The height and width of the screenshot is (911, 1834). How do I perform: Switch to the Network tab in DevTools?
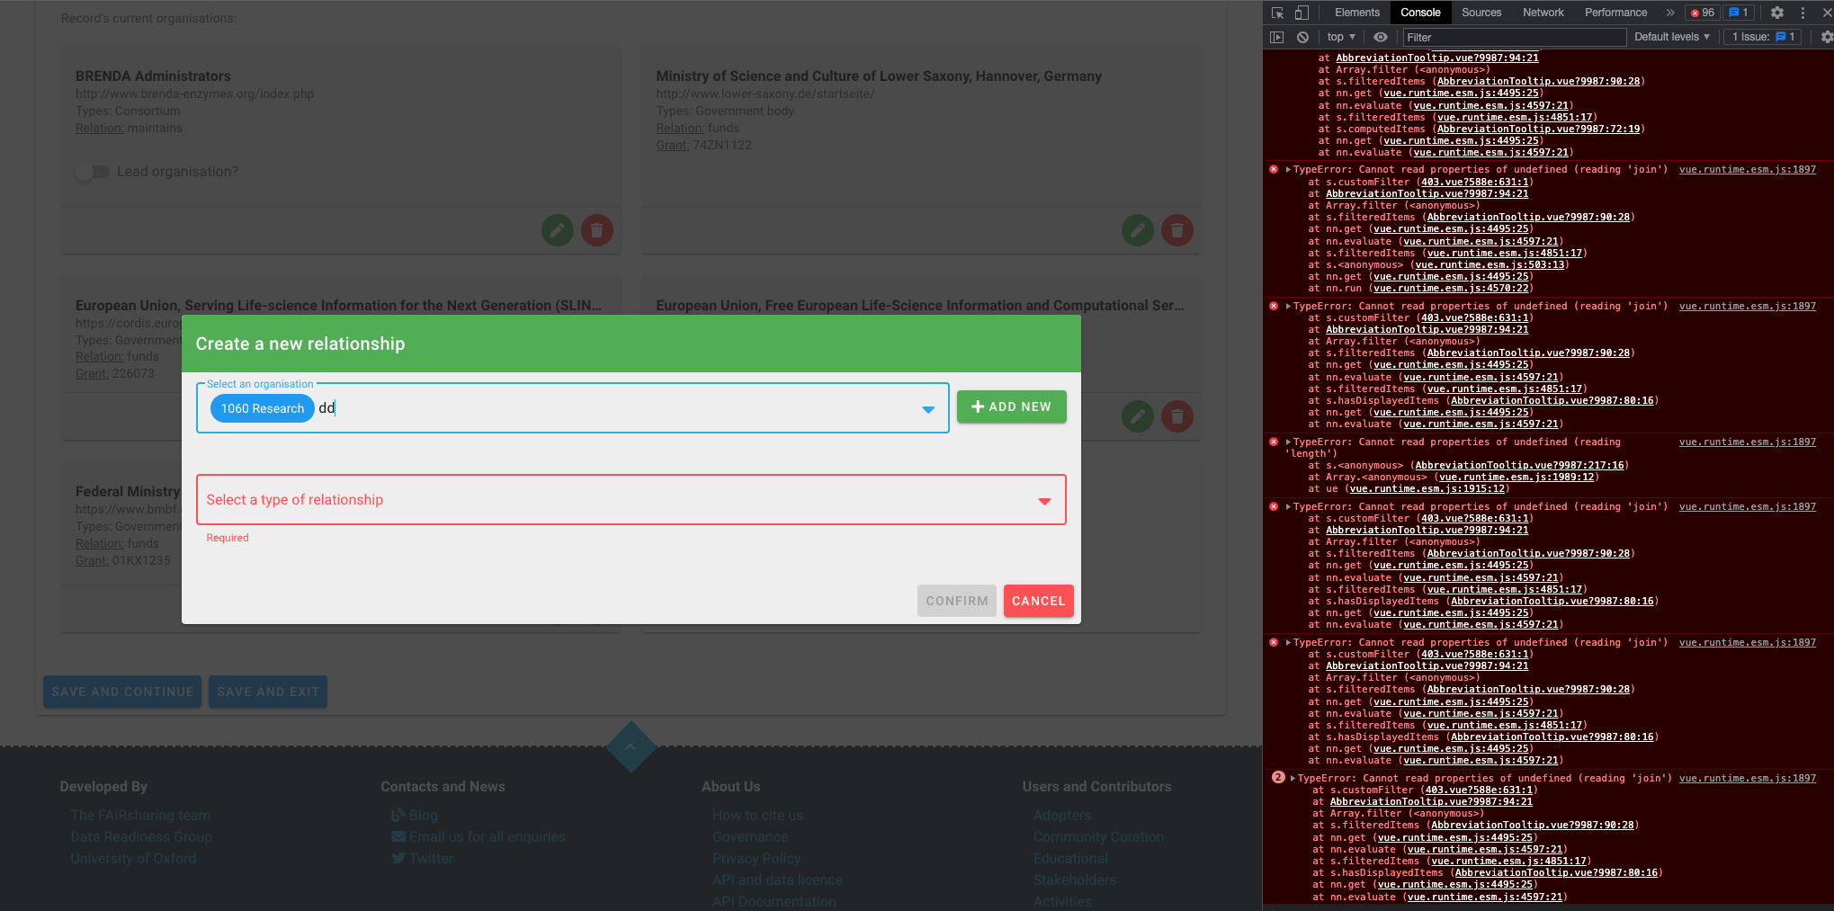click(x=1543, y=13)
